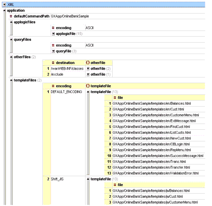Collapse the XML root header arrow
The width and height of the screenshot is (212, 206).
pyautogui.click(x=4, y=5)
